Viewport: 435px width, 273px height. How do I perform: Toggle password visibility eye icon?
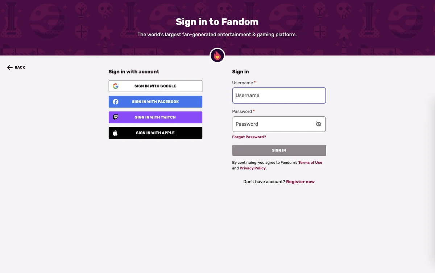[x=318, y=124]
